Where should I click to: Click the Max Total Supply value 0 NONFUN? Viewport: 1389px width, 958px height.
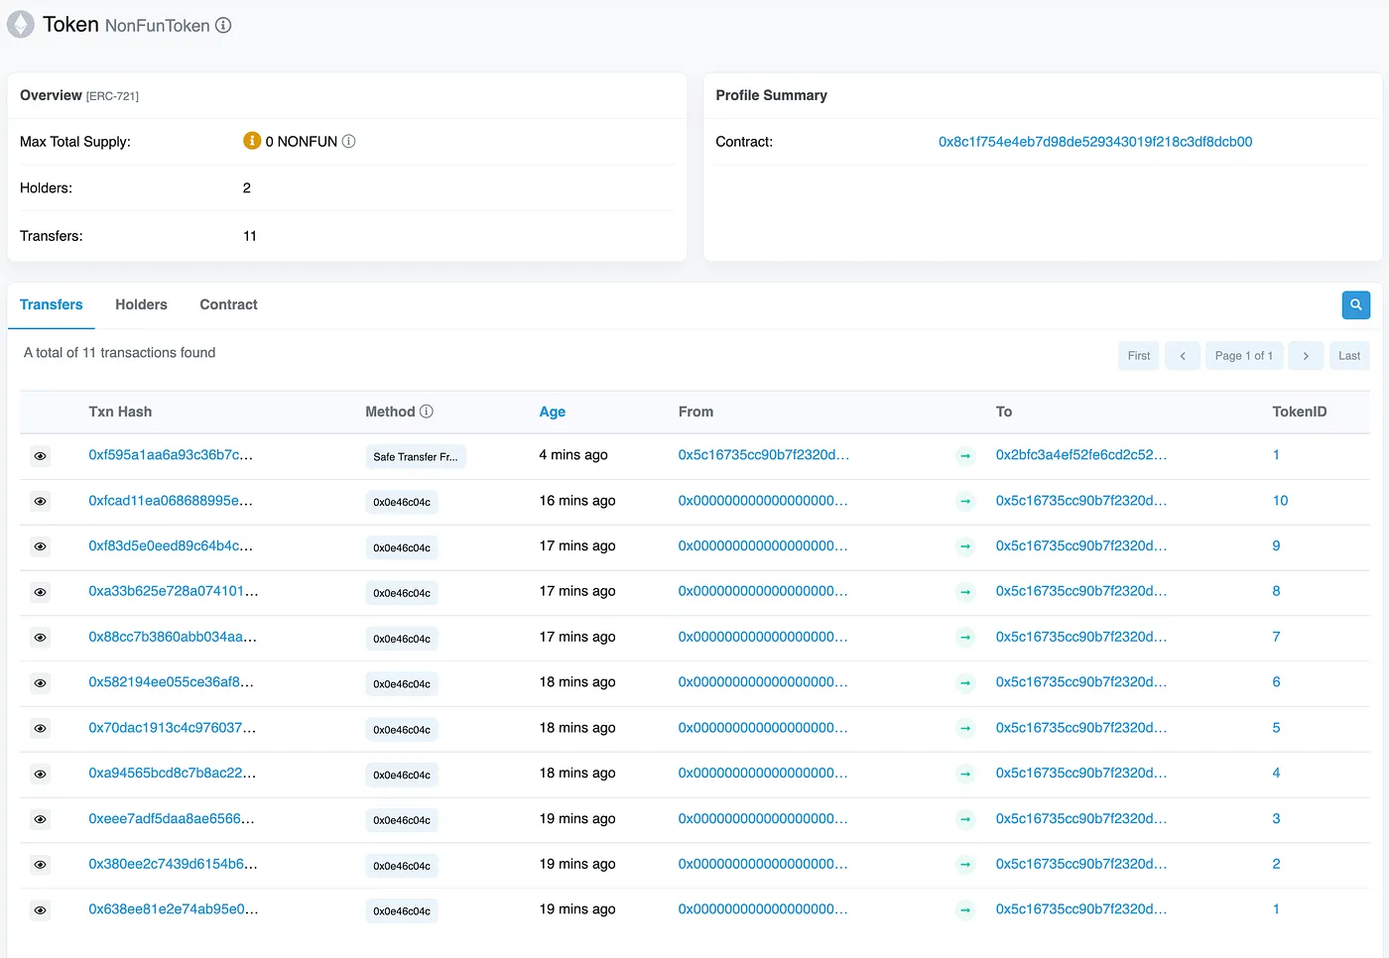(x=302, y=142)
